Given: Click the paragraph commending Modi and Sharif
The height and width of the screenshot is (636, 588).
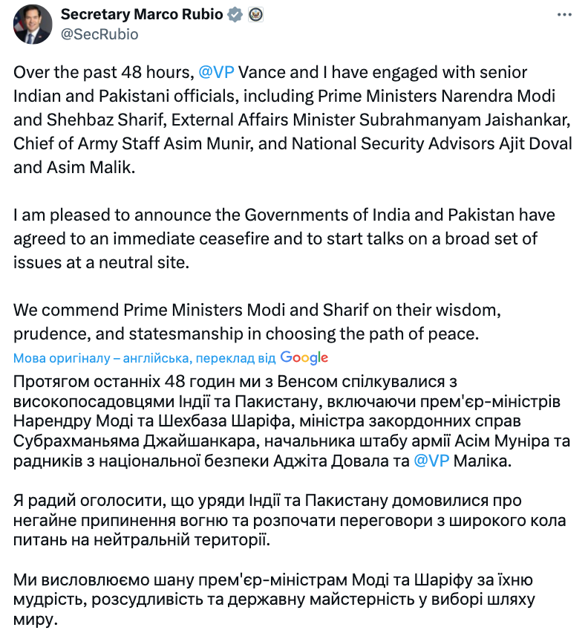Looking at the screenshot, I should (x=258, y=322).
